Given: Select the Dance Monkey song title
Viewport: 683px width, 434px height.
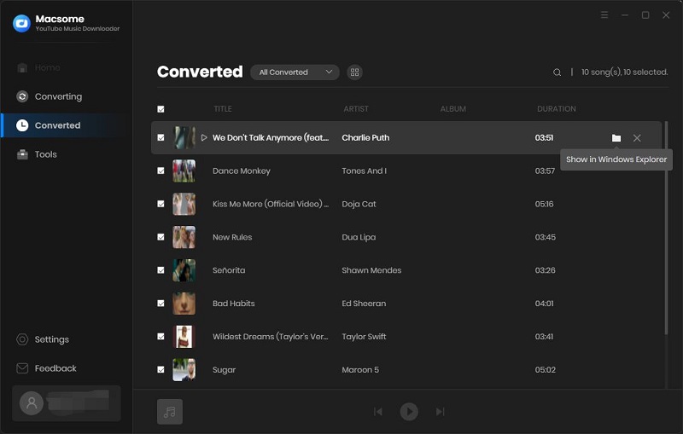Looking at the screenshot, I should (x=242, y=171).
